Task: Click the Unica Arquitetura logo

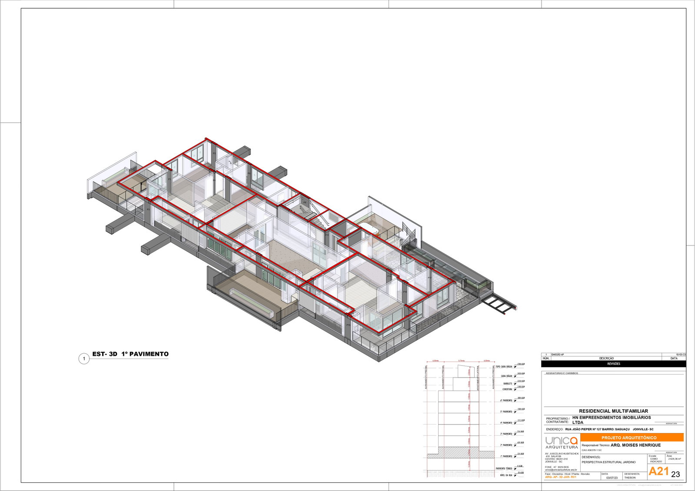Action: (562, 442)
